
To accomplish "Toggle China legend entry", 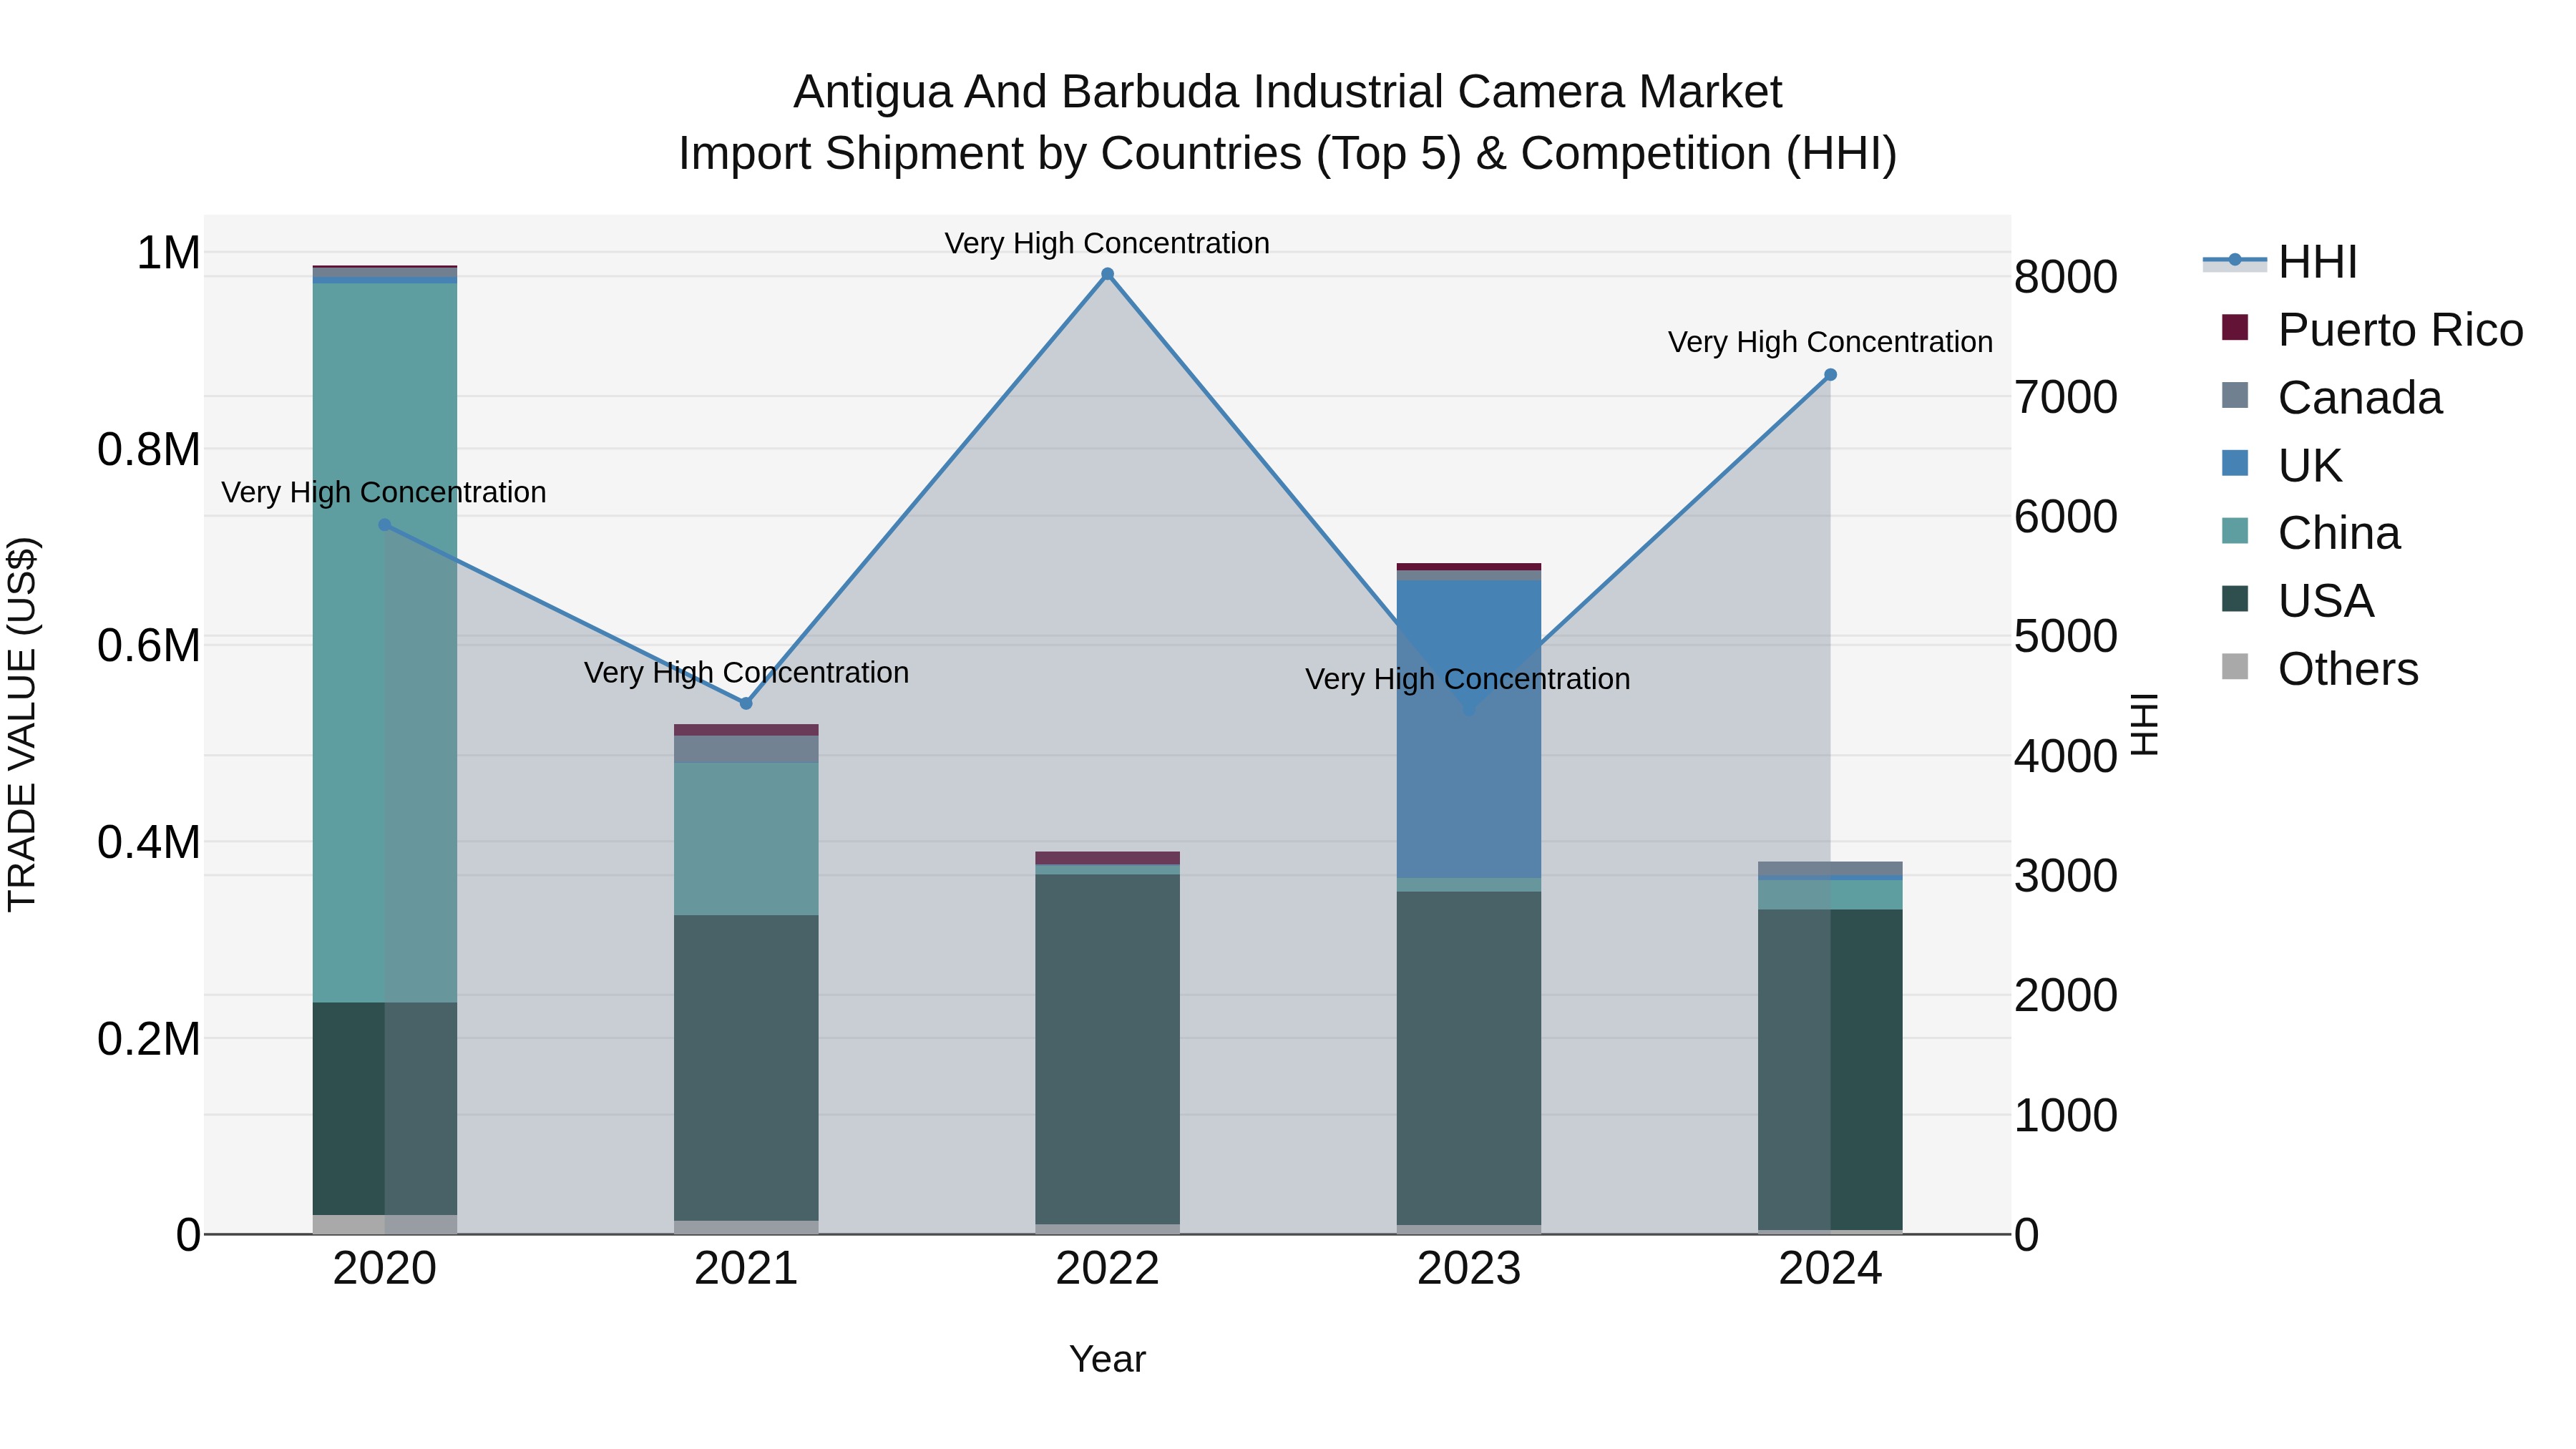I will (x=2310, y=533).
